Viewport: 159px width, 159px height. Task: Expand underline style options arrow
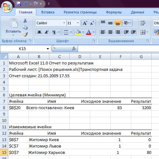pyautogui.click(x=59, y=32)
